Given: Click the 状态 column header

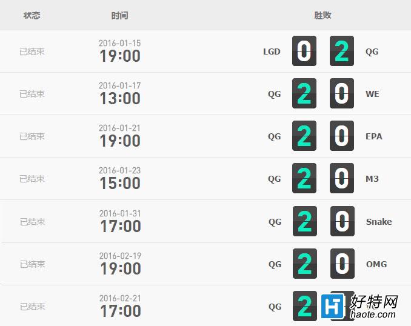Looking at the screenshot, I should tap(32, 16).
